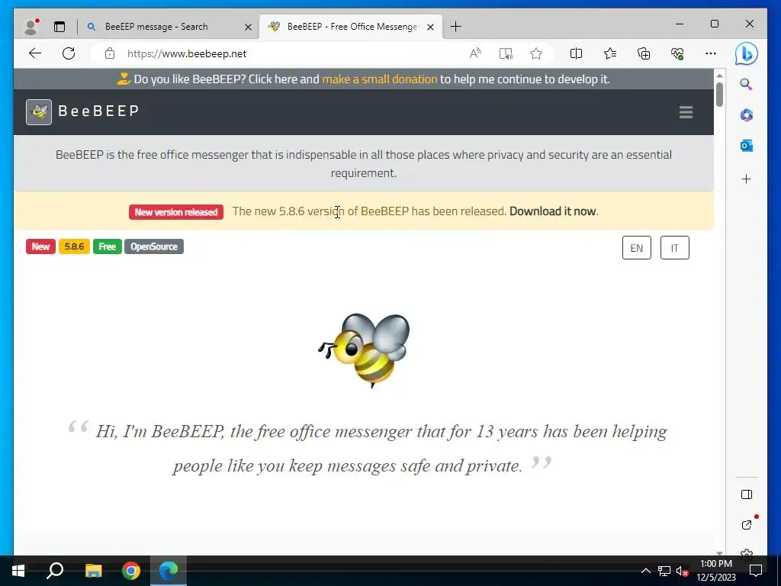Toggle split screen view
781x586 pixels.
[x=576, y=53]
